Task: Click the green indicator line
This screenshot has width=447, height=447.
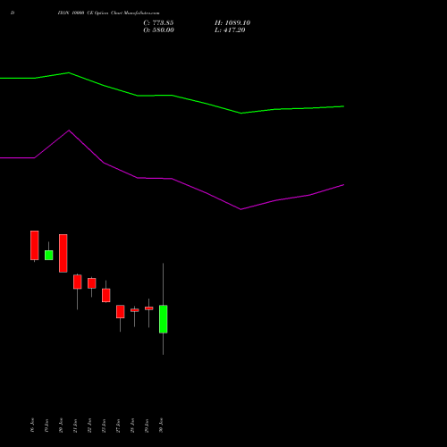Action: (x=172, y=96)
